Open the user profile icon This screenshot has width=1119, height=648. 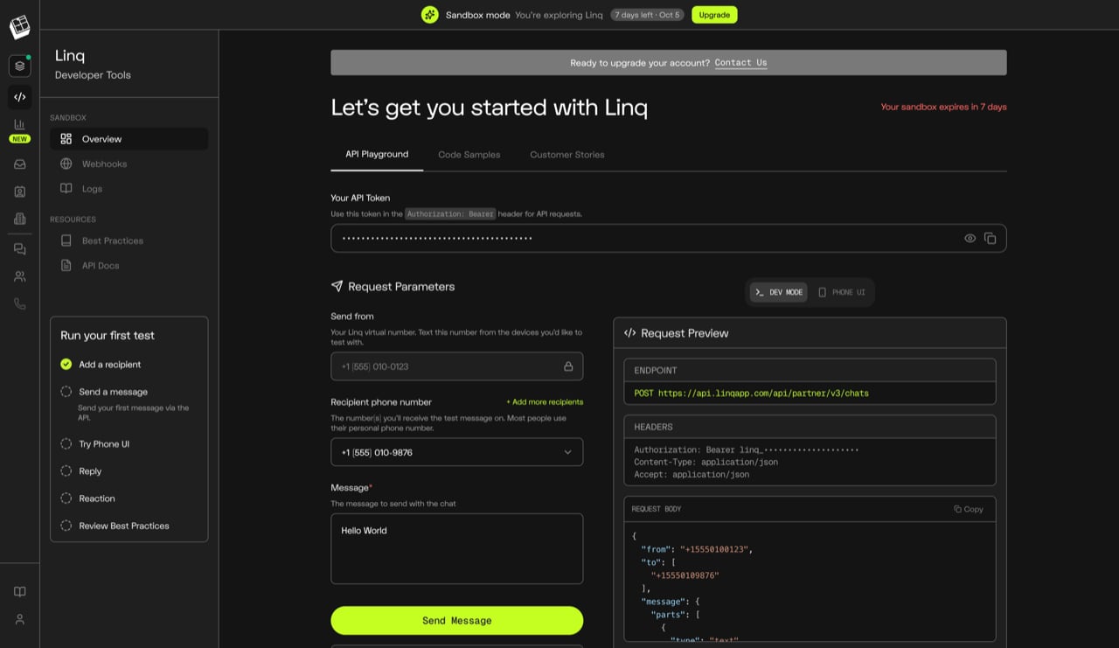point(19,619)
